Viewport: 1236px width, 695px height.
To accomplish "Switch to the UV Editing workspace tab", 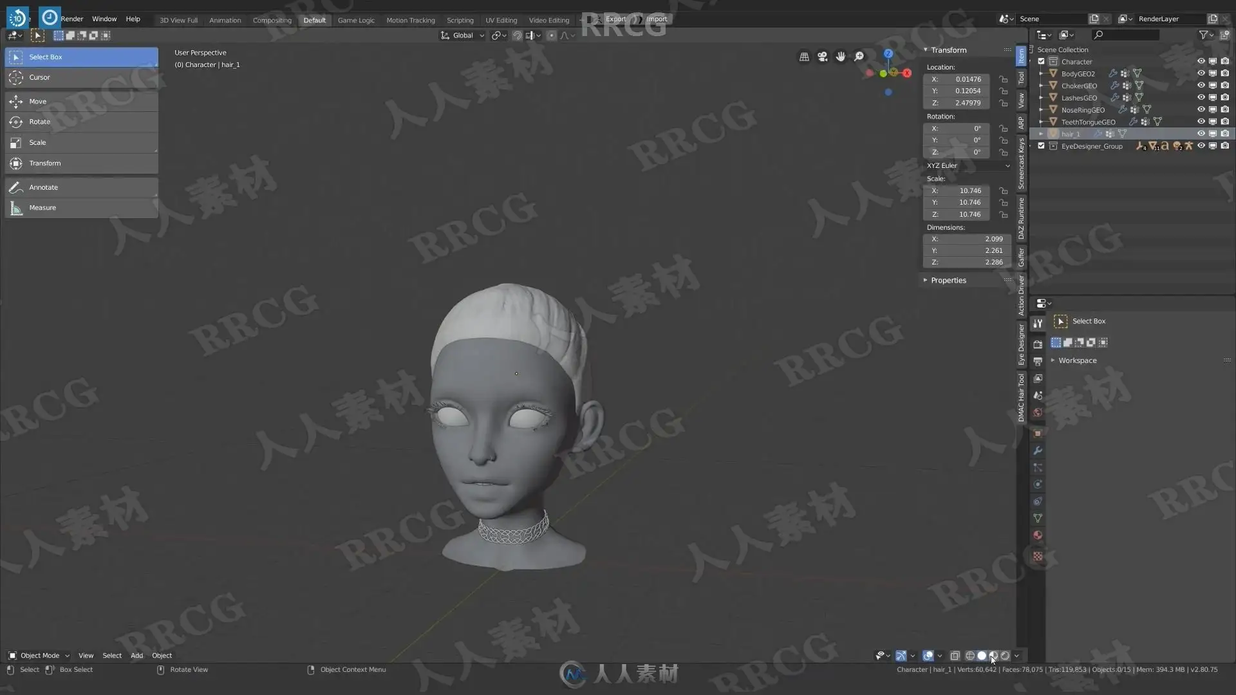I will [x=501, y=20].
